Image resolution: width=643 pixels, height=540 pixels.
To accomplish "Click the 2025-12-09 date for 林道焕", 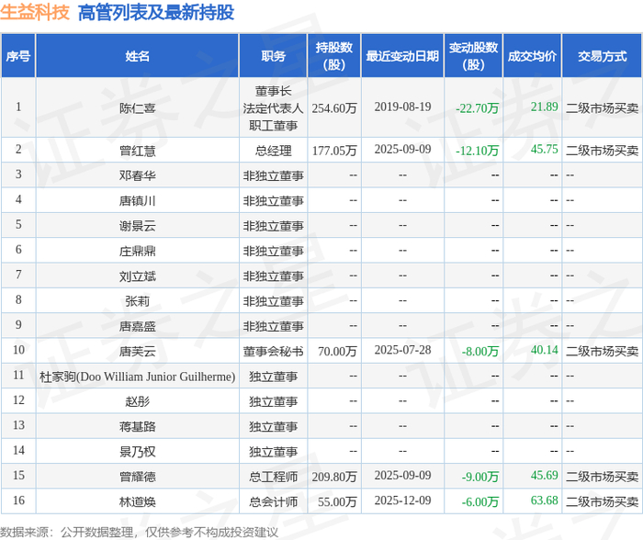I will [402, 501].
